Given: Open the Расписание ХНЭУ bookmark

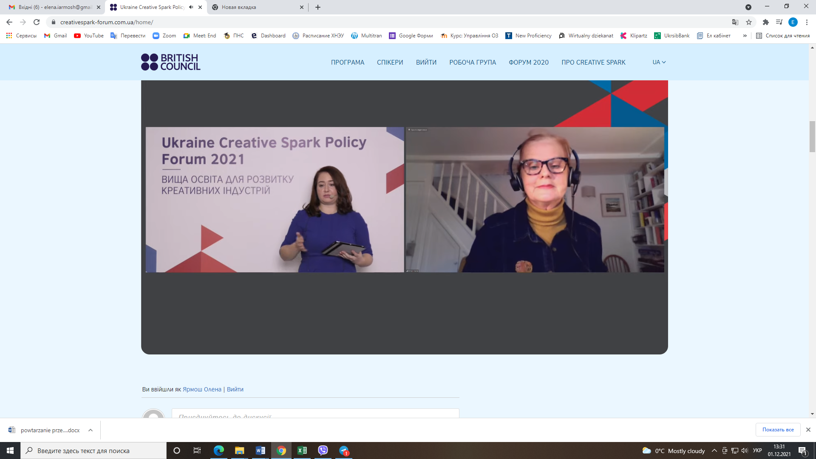Looking at the screenshot, I should 318,36.
